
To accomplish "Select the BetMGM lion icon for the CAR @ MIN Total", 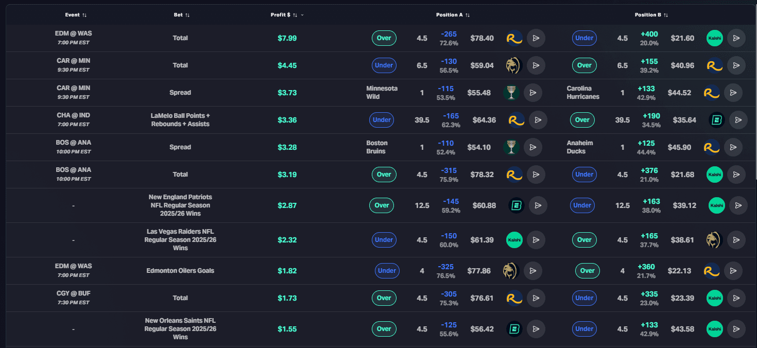I will 514,65.
